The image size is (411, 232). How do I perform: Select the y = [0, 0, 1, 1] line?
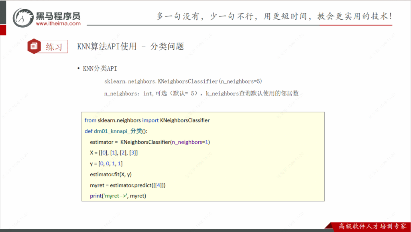tap(106, 164)
